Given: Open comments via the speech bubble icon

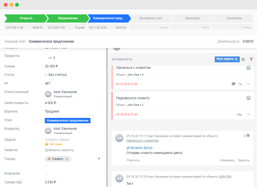Looking at the screenshot, I should (233, 83).
